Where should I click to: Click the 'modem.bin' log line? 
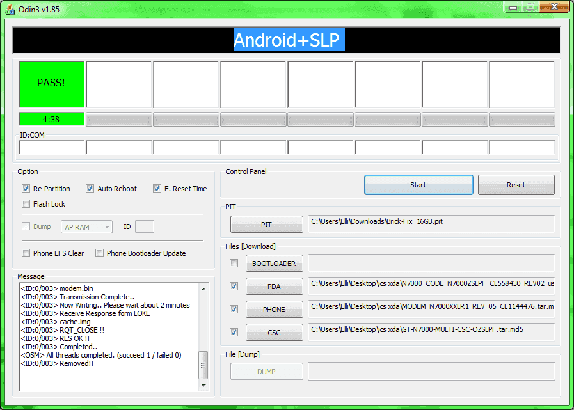point(57,288)
